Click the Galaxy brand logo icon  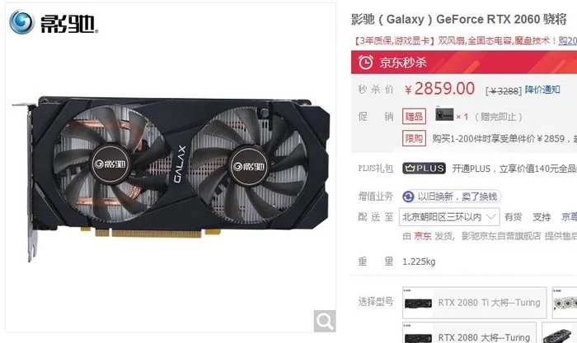[22, 22]
